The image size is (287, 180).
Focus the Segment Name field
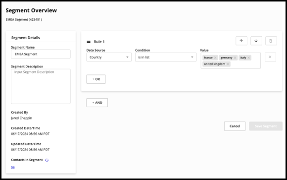(x=41, y=54)
